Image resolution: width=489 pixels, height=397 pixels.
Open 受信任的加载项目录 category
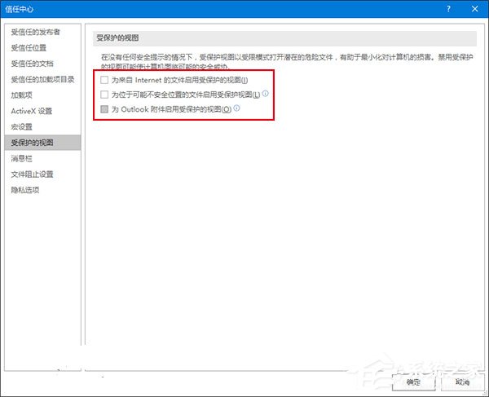click(42, 80)
